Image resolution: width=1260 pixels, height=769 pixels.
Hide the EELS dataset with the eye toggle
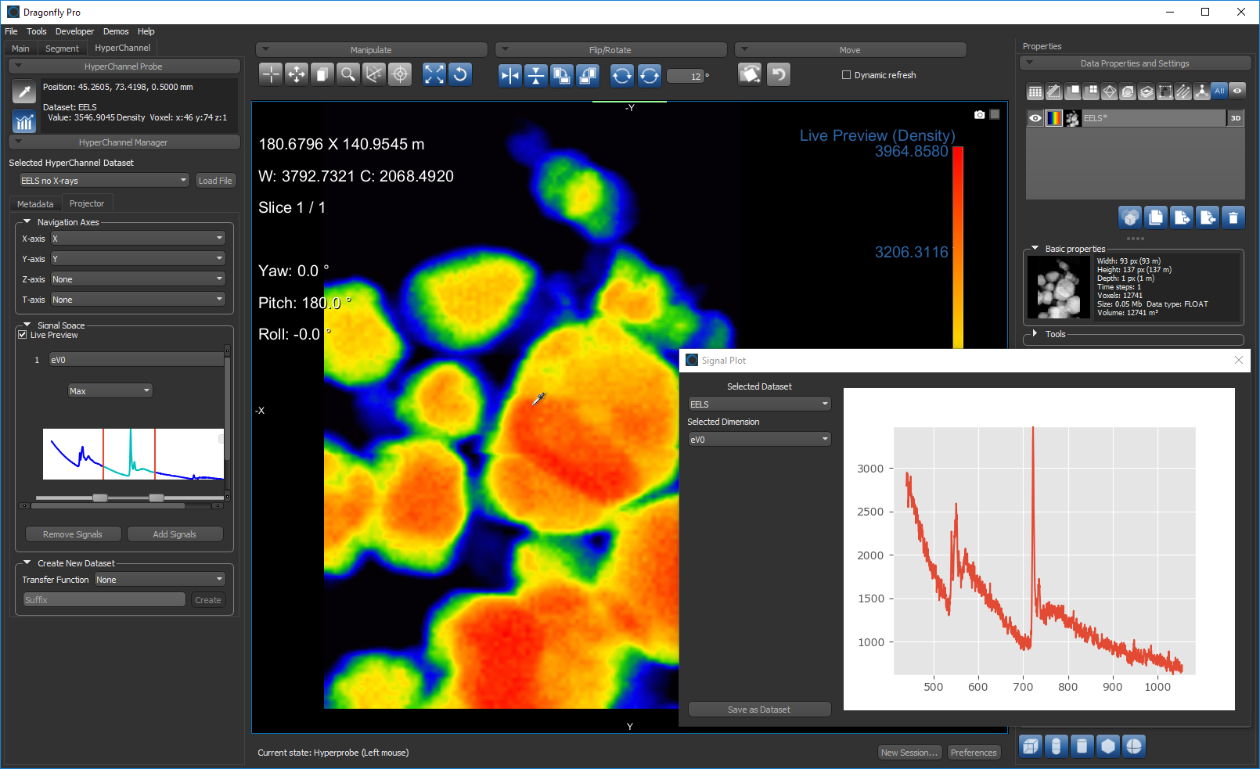tap(1035, 117)
